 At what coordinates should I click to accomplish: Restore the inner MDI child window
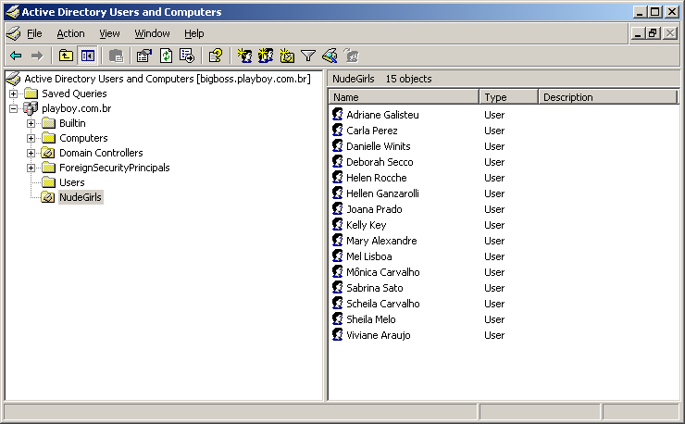[x=654, y=33]
